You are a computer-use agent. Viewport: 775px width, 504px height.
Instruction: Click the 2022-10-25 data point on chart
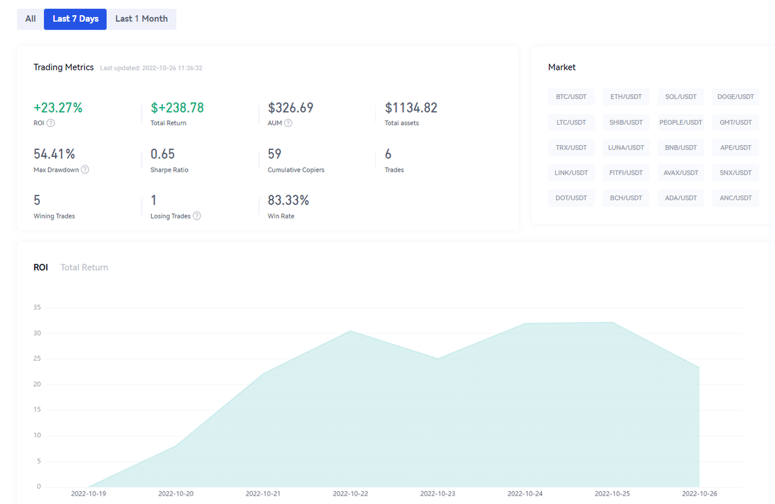coord(612,322)
